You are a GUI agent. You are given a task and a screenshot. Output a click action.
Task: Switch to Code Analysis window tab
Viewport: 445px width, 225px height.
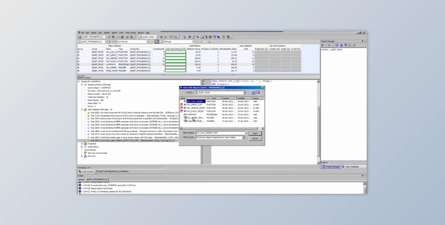86,172
